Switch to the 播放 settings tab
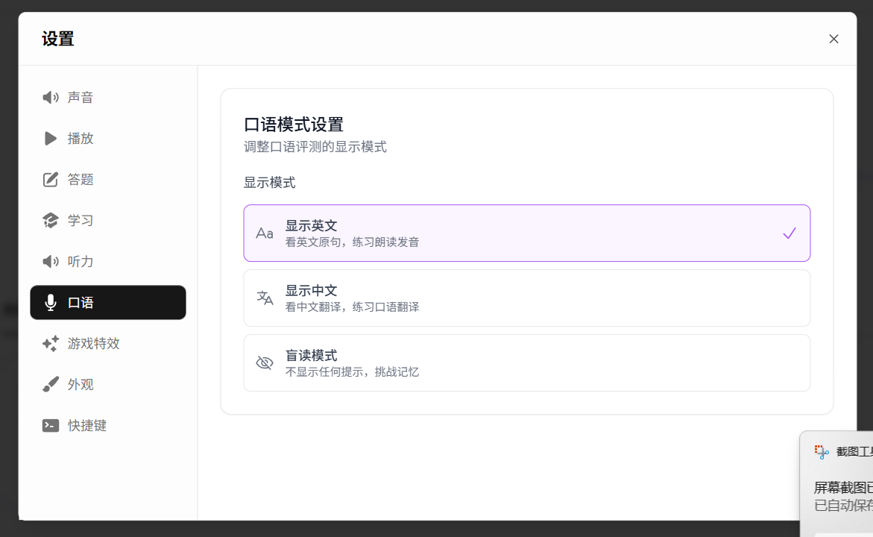 click(81, 139)
